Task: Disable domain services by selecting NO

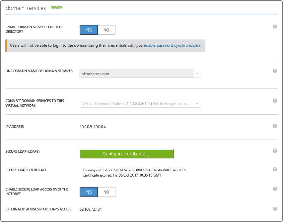Action: pos(106,30)
